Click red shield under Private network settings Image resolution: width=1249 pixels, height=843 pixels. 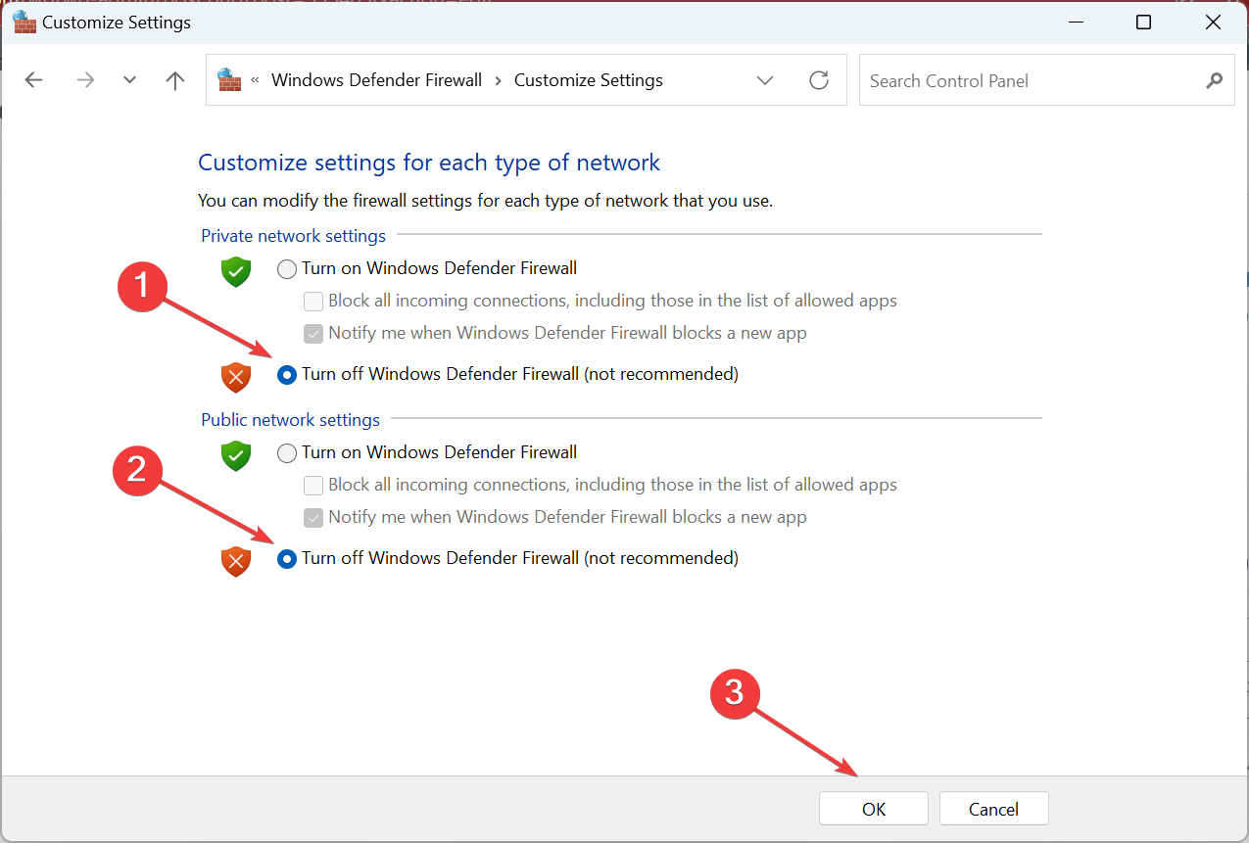point(236,377)
